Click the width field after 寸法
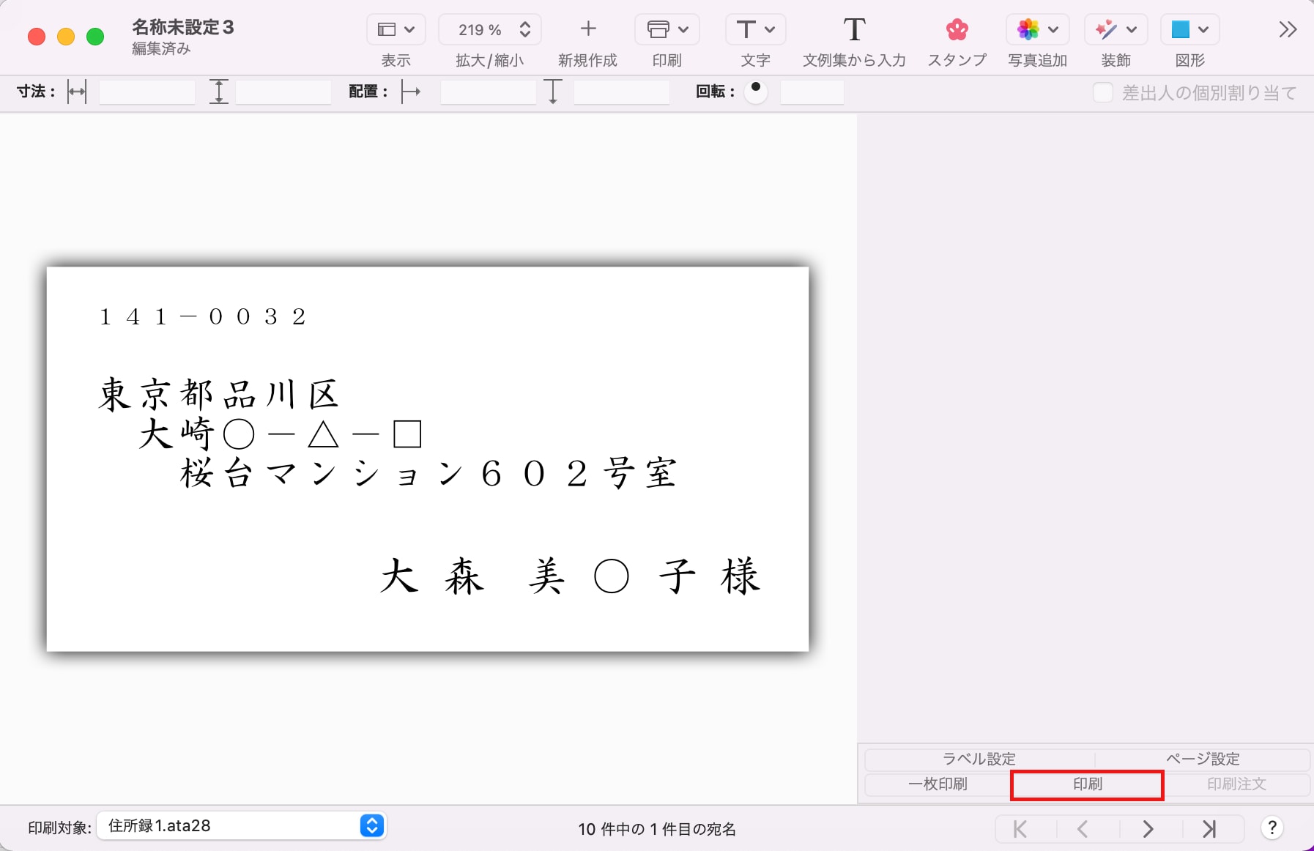Viewport: 1314px width, 851px height. click(147, 92)
